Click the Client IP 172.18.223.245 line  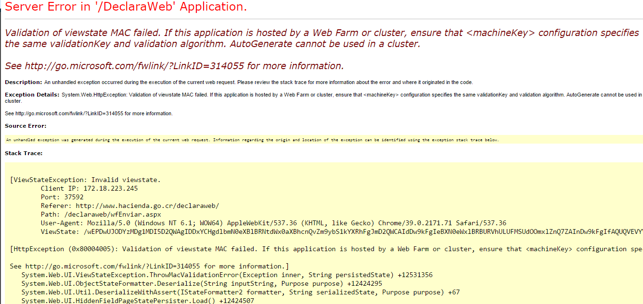tap(89, 188)
